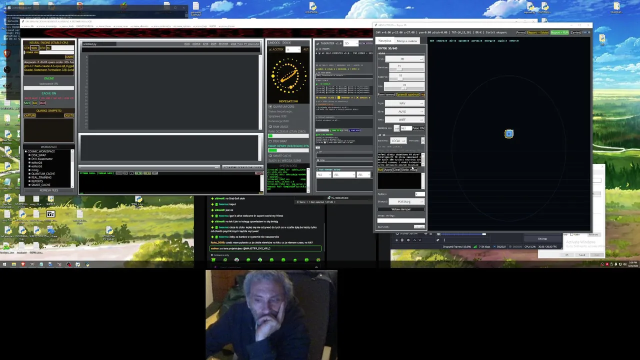
Task: Toggle the Pulse: ON button
Action: click(418, 128)
